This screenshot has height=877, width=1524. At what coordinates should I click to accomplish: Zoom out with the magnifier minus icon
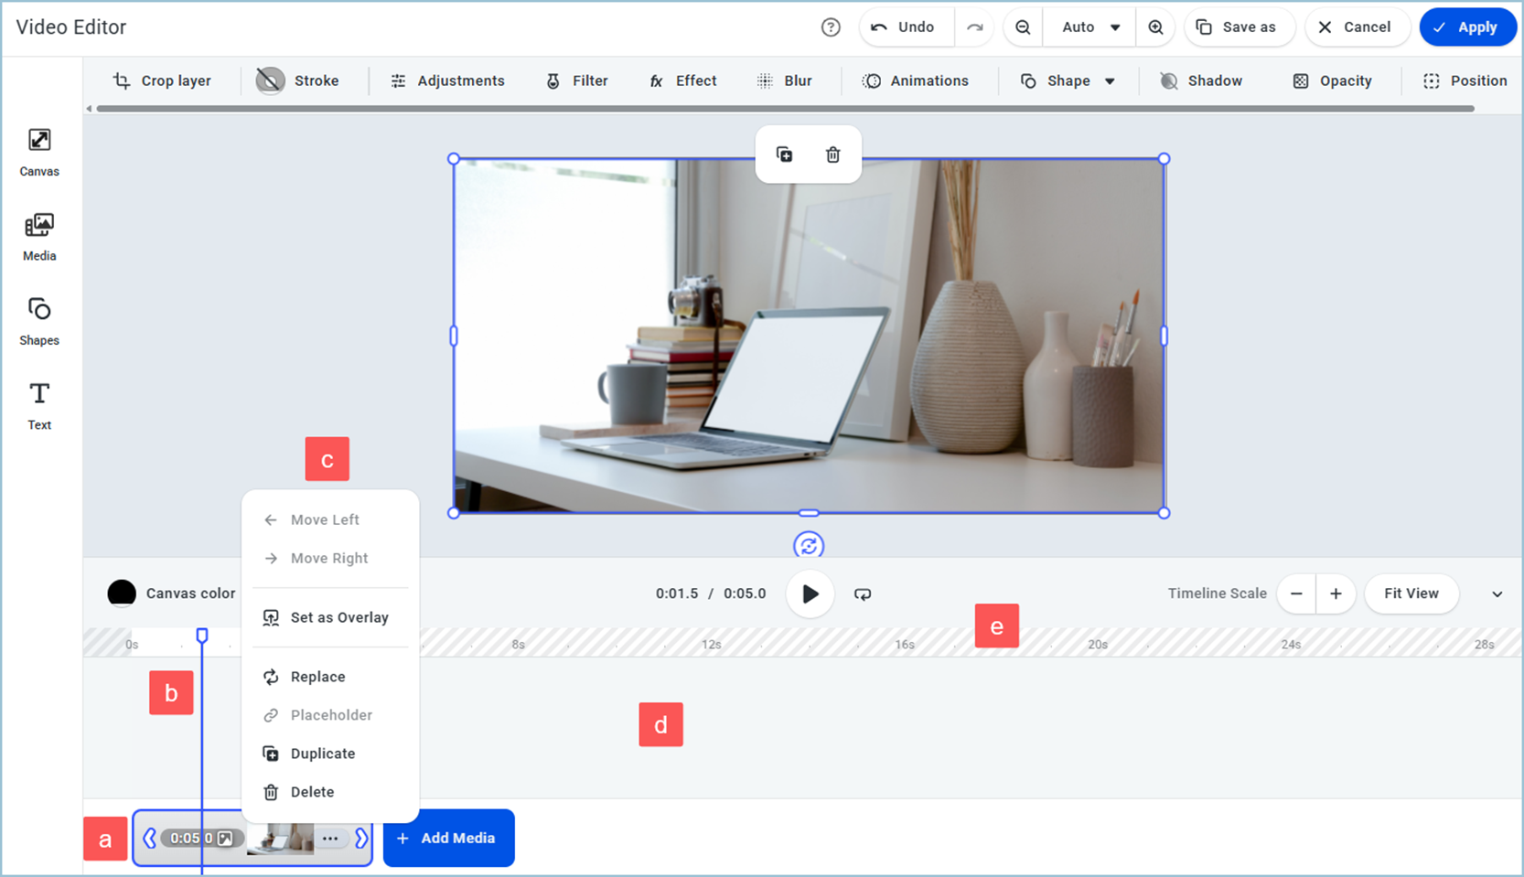tap(1023, 27)
